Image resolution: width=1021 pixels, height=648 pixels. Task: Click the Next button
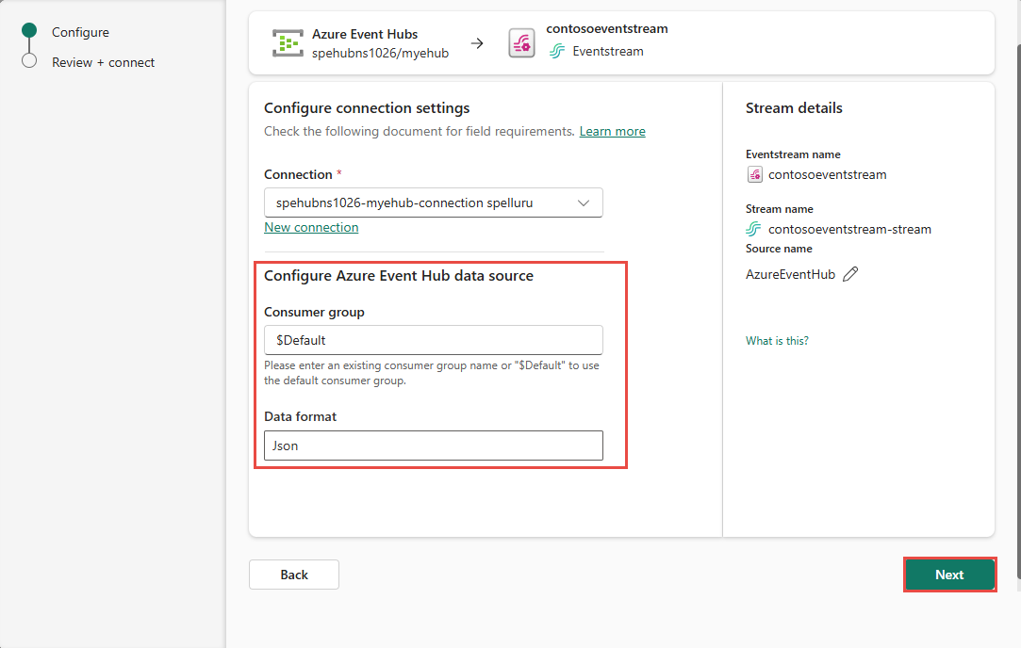949,575
